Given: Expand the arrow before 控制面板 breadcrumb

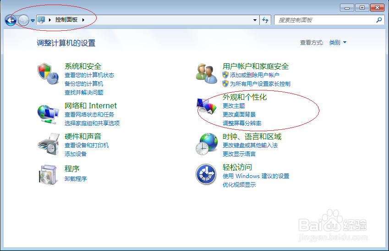Looking at the screenshot, I should (50, 20).
